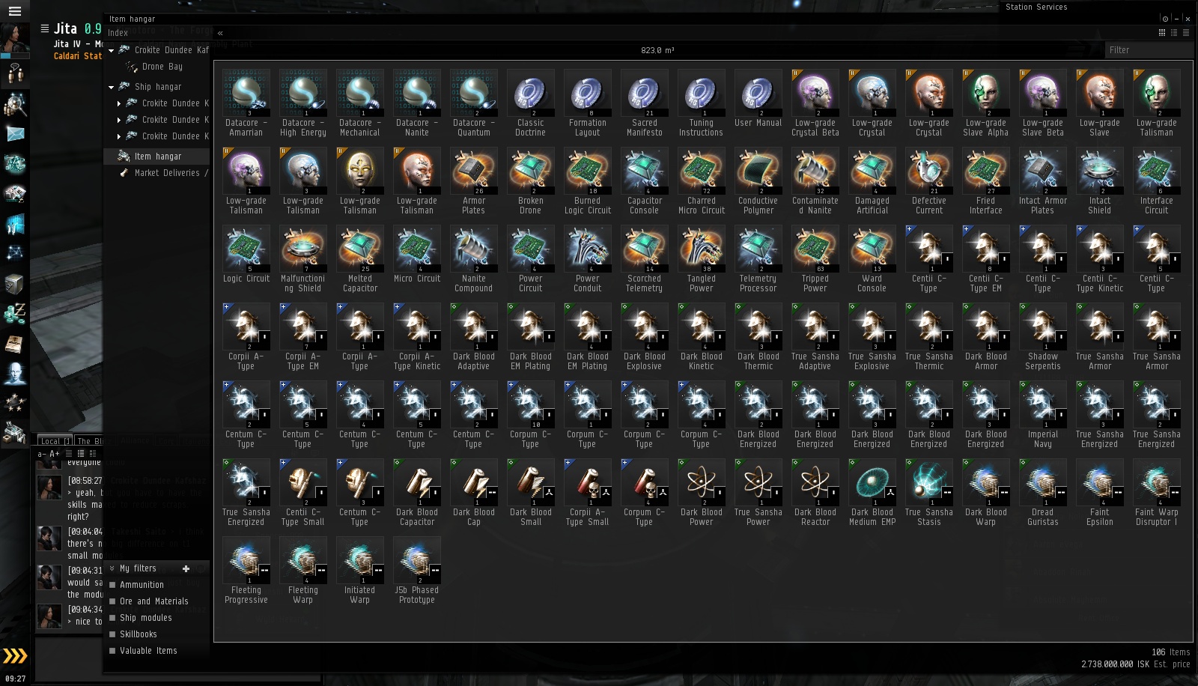Viewport: 1198px width, 686px height.
Task: Select the Datacore - Amarrian item
Action: 246,103
